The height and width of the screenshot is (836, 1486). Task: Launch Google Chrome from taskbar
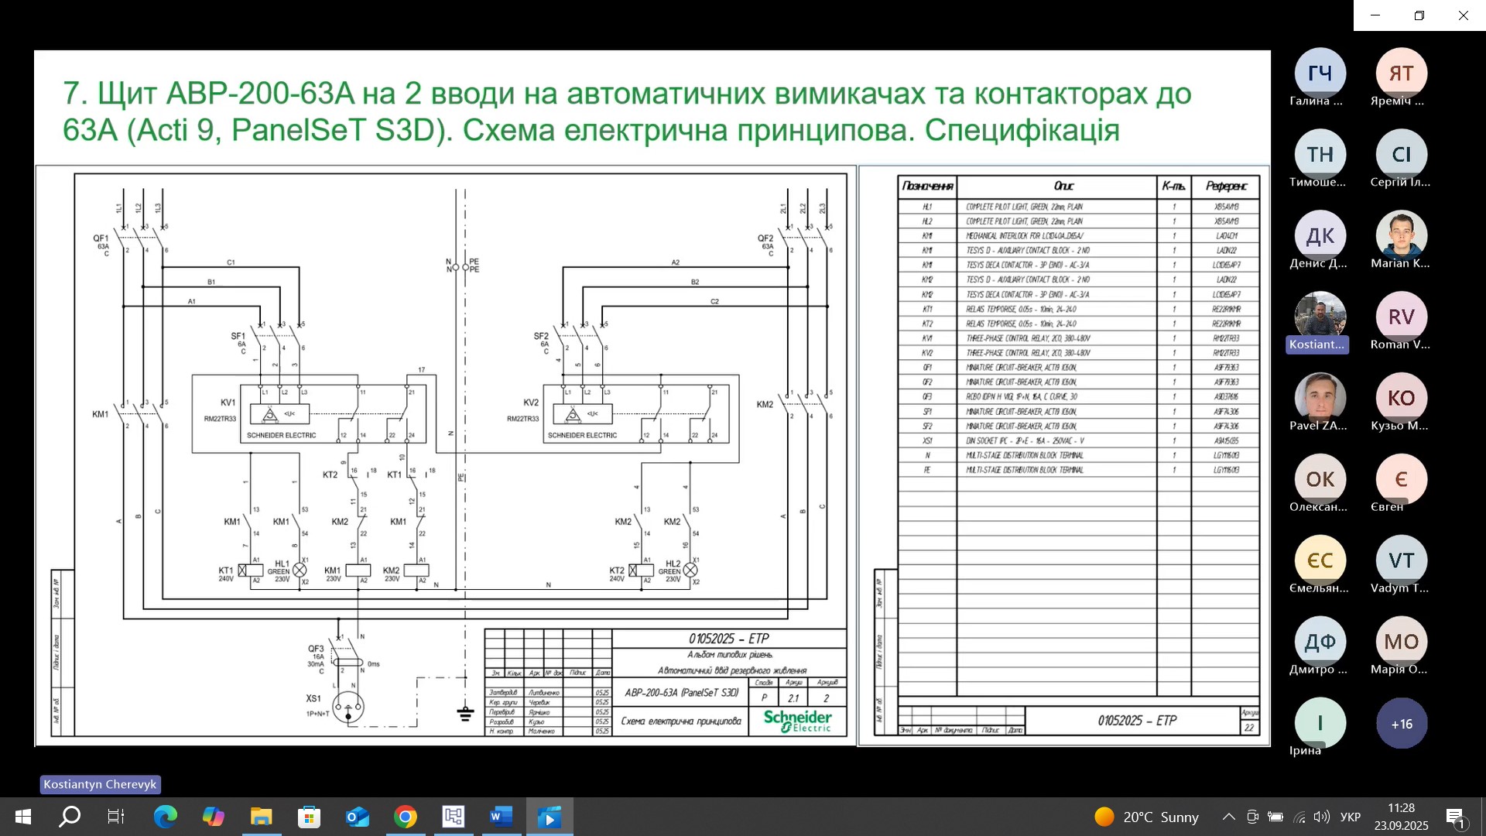(405, 817)
